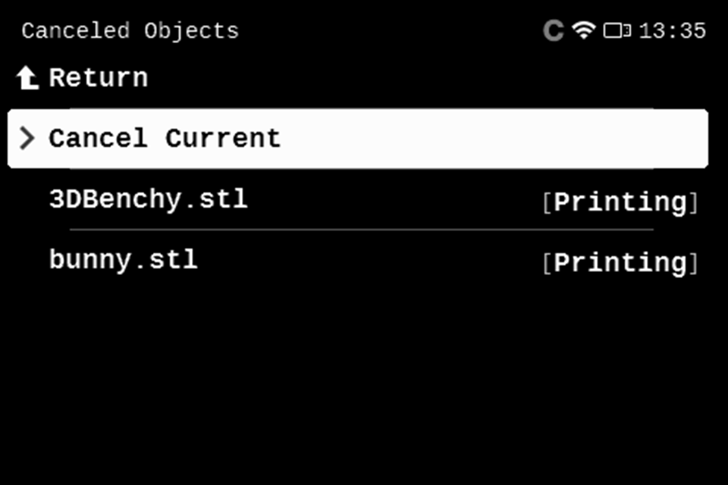Select the 3DBenchy.stl object
Screen dimensions: 728x485
coord(148,199)
